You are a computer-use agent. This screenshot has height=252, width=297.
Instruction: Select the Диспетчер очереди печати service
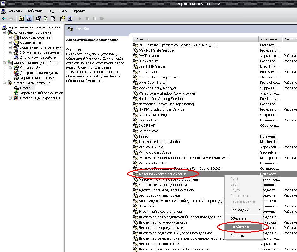[161, 228]
